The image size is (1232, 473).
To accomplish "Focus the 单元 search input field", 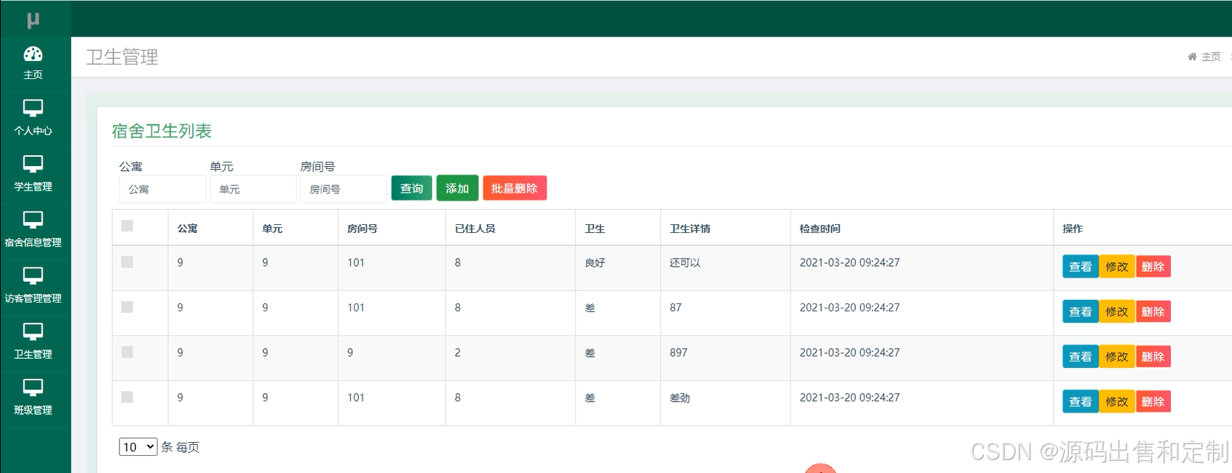I will 253,189.
